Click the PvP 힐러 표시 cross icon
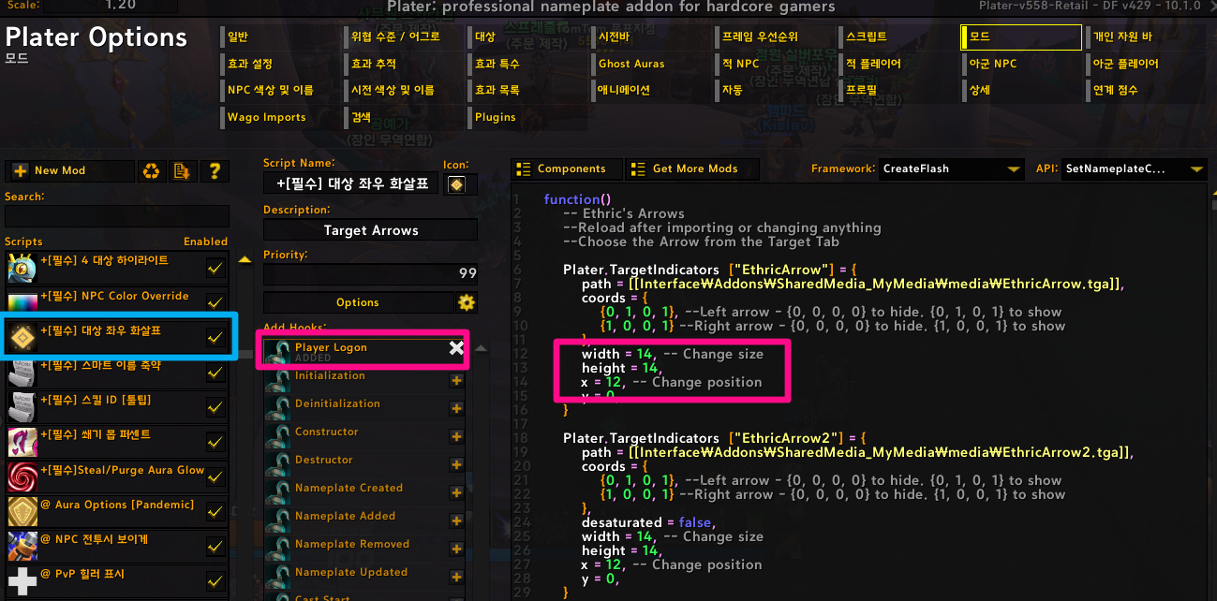Viewport: 1217px width, 601px height. pos(22,580)
